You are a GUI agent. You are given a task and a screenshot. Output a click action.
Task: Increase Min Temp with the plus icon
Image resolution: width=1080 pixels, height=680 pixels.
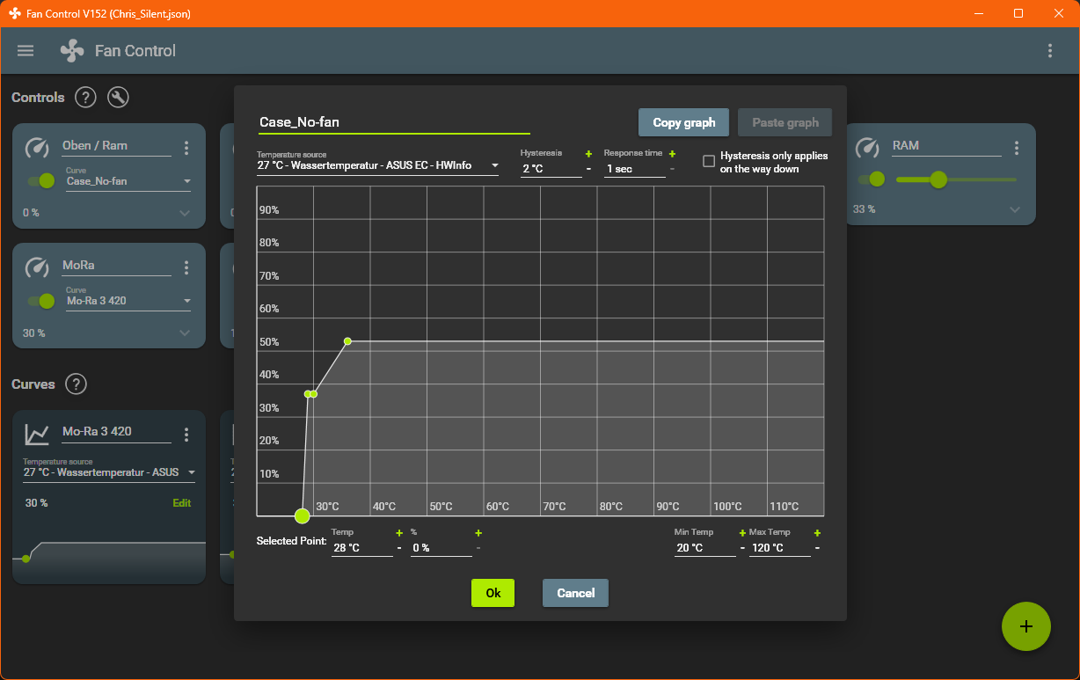[x=742, y=533]
